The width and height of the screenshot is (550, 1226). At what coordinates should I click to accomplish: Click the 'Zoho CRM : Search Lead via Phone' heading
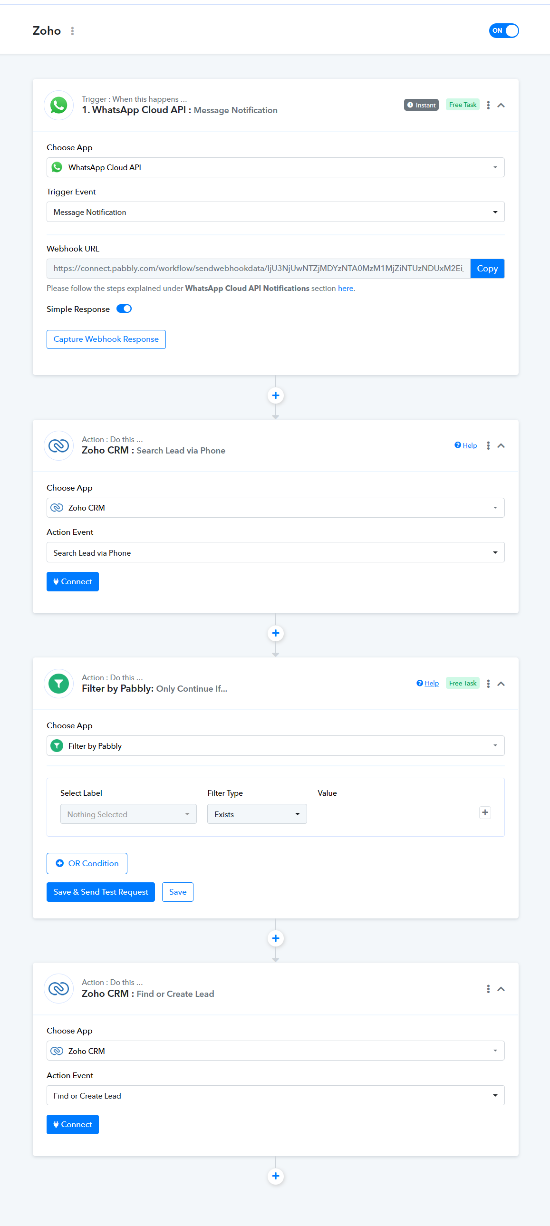point(153,451)
